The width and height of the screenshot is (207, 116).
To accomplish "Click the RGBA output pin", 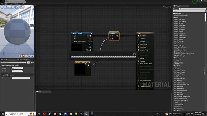I will coord(91,50).
